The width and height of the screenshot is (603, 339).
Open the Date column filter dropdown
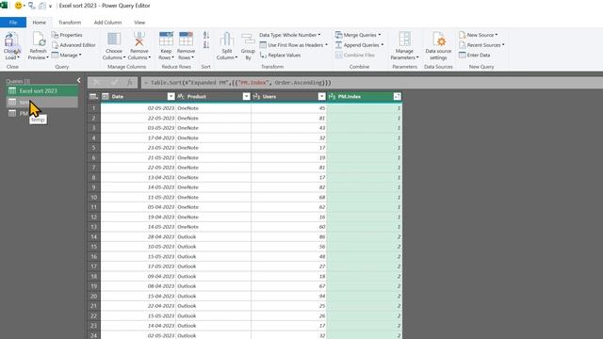coord(171,96)
